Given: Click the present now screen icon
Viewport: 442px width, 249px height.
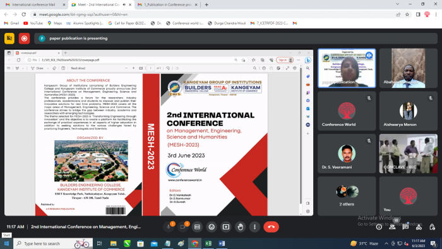Looking at the screenshot, I should [226, 227].
